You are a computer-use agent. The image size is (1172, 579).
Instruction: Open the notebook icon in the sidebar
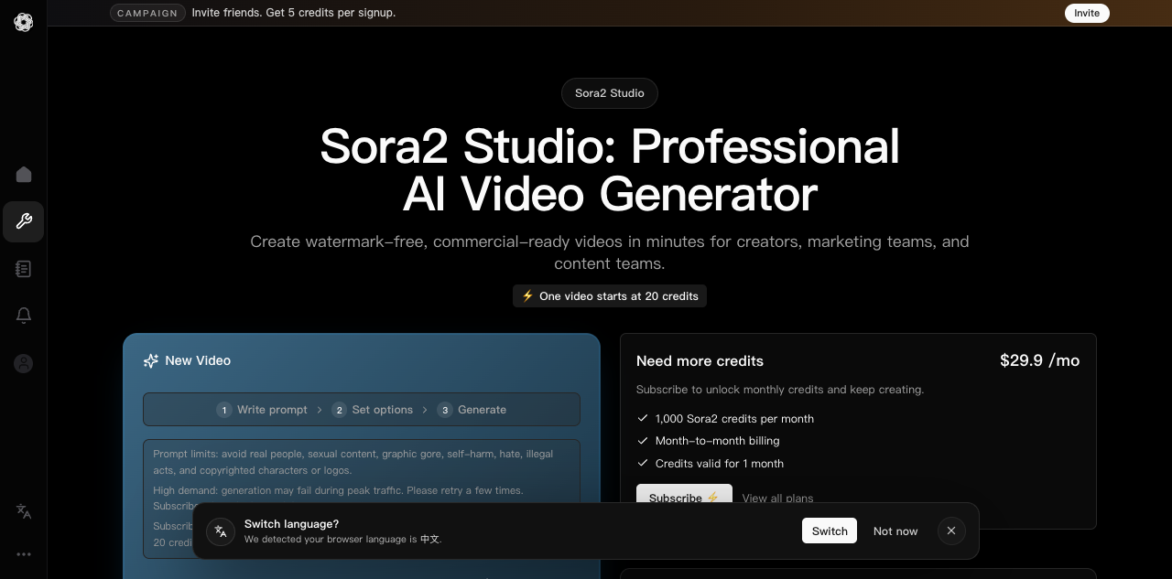[x=24, y=269]
